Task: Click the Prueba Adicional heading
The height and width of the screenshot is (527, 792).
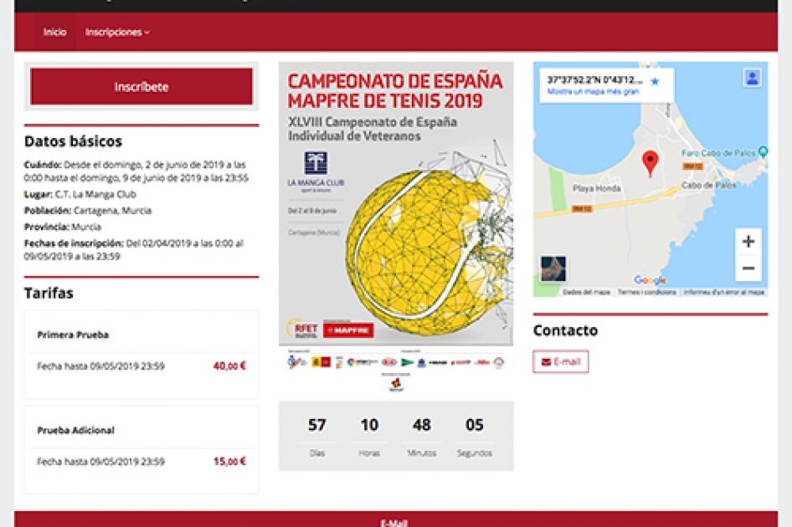Action: 75,430
